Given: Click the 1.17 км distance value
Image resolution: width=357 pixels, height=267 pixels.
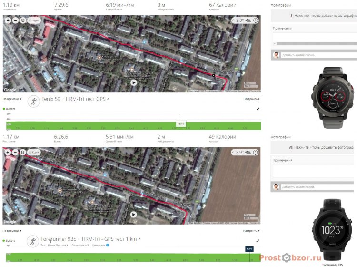Looking at the screenshot, I should coord(11,137).
